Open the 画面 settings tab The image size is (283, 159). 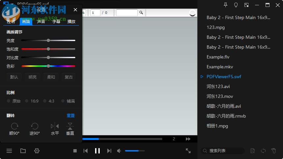coord(26,22)
